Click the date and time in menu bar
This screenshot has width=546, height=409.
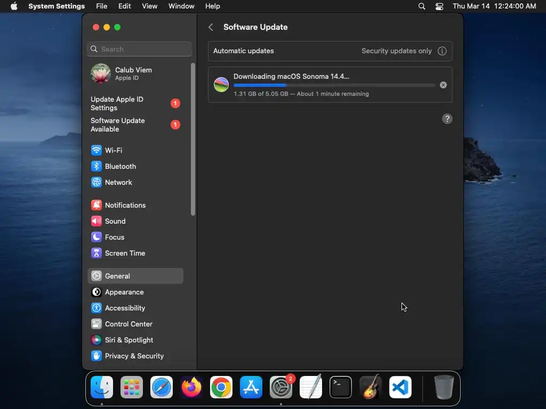click(494, 6)
